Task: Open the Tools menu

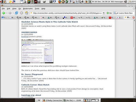Action: tap(37, 9)
